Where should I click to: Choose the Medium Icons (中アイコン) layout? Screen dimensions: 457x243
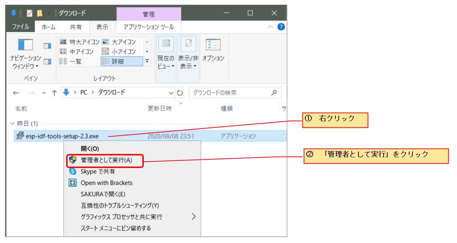coord(77,52)
